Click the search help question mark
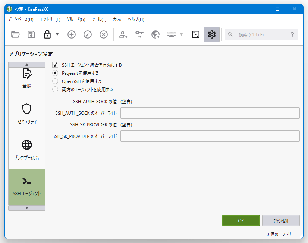Viewport: 308px width, 243px height. coord(292,34)
